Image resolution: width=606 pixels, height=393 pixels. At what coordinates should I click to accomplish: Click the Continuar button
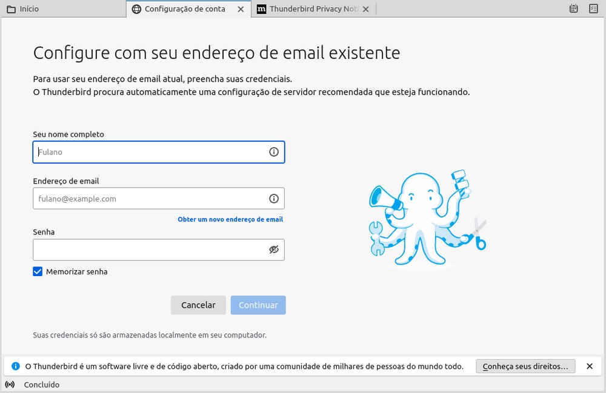(x=258, y=305)
